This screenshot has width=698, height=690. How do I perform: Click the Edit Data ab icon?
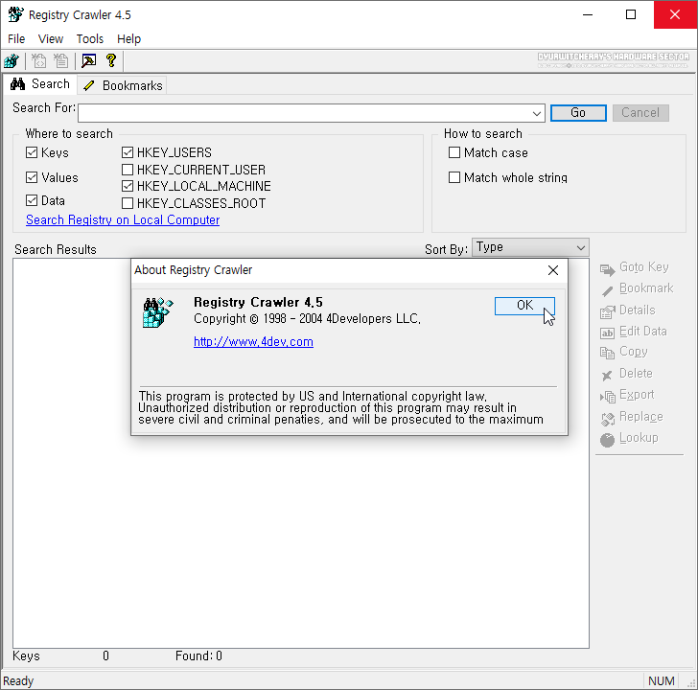(607, 333)
